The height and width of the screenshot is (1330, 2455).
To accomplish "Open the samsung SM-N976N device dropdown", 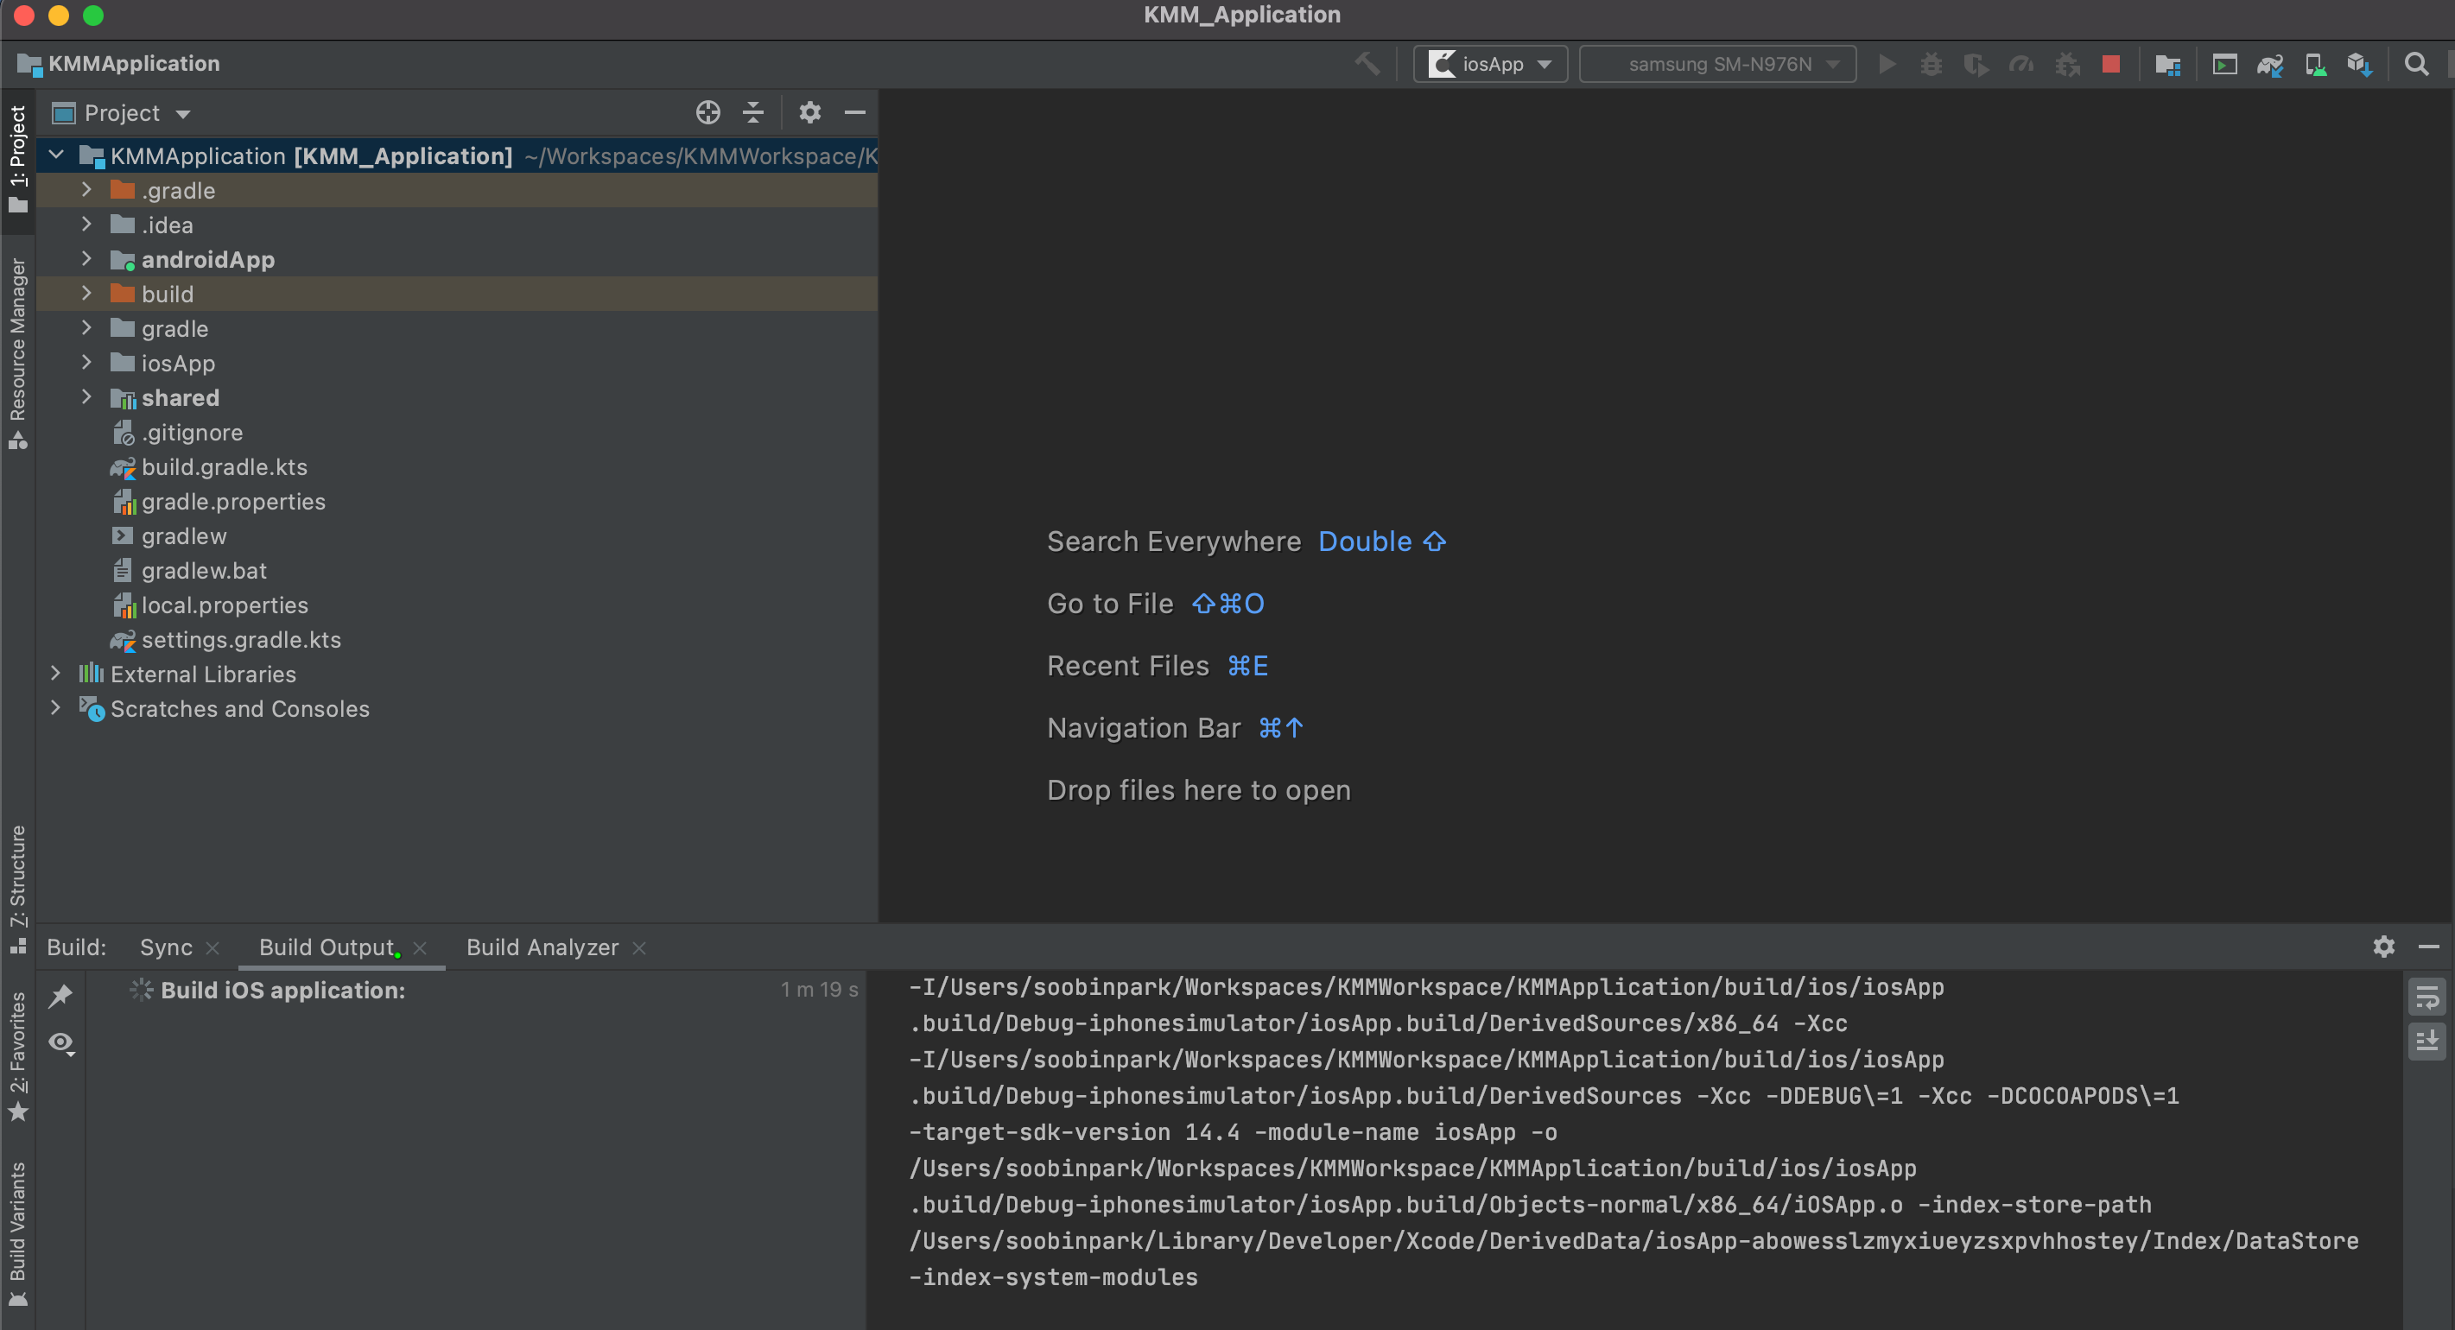I will click(1717, 64).
